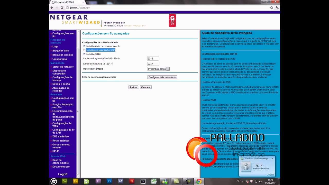Open Photoshop from the taskbar

[x=109, y=181]
